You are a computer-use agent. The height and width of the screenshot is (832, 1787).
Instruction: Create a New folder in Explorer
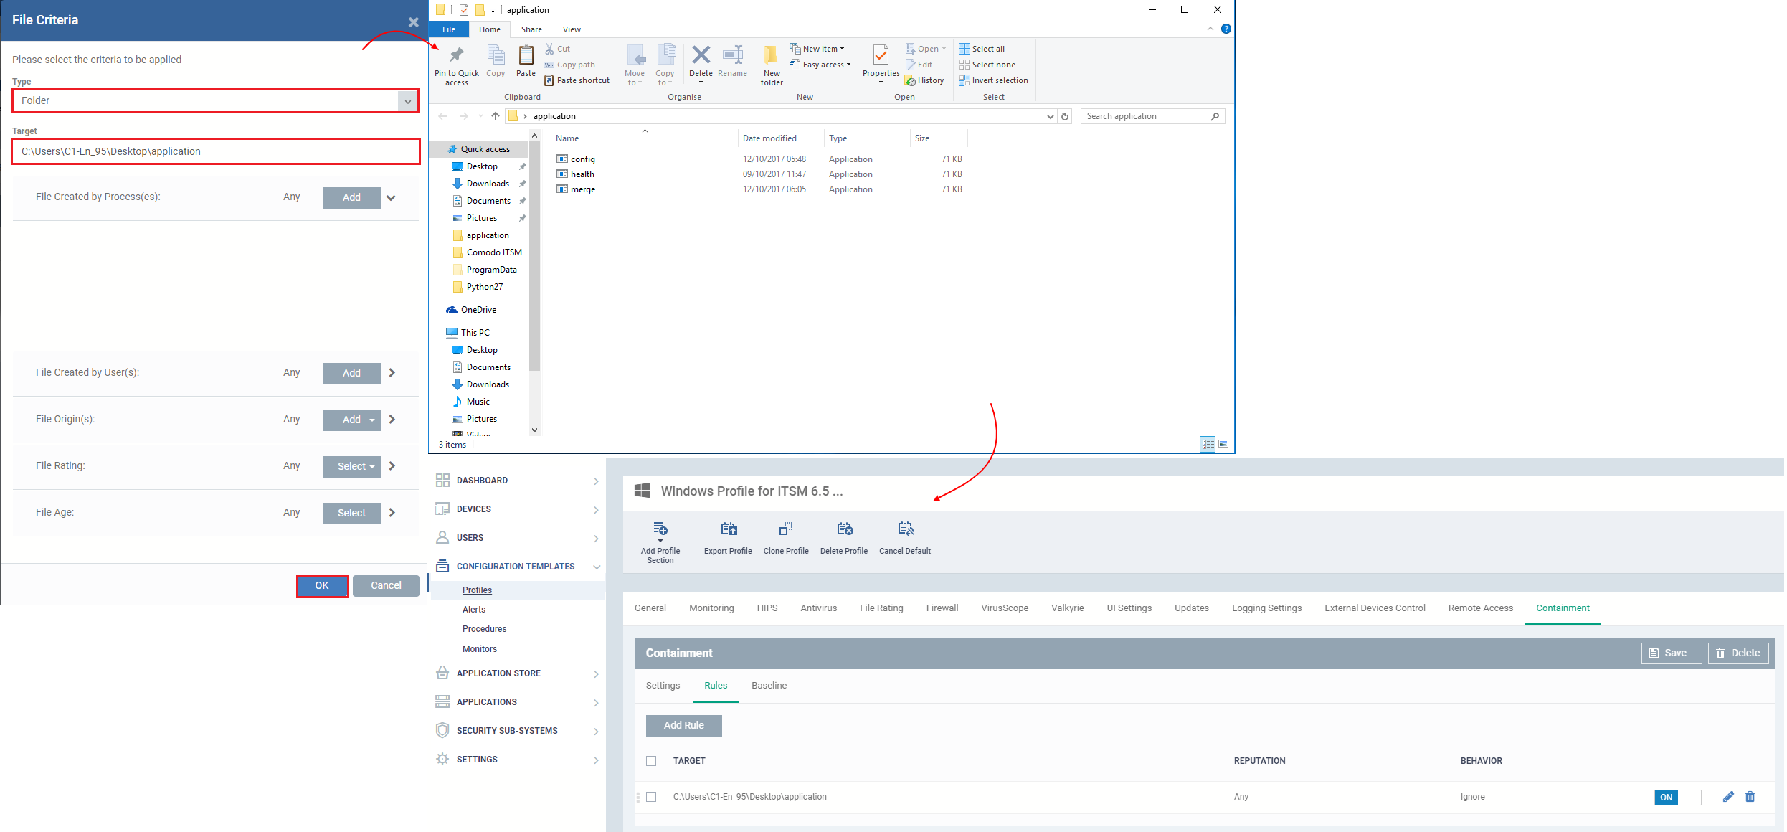pyautogui.click(x=772, y=65)
